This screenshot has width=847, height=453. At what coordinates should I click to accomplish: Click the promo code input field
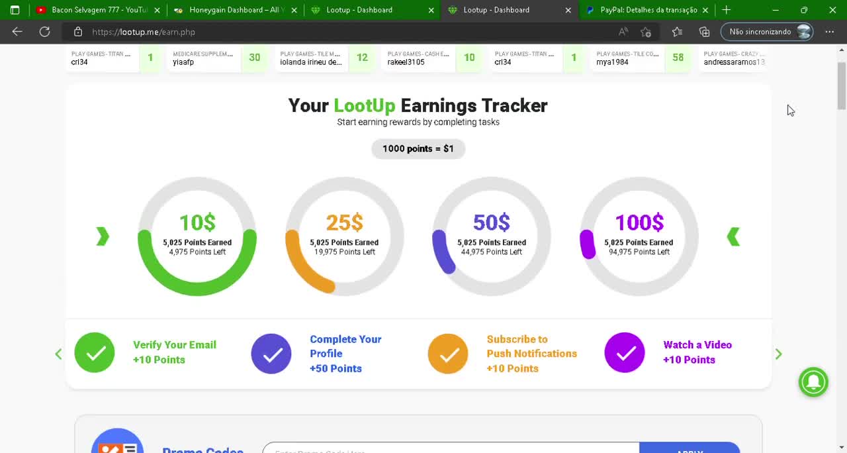(451, 448)
